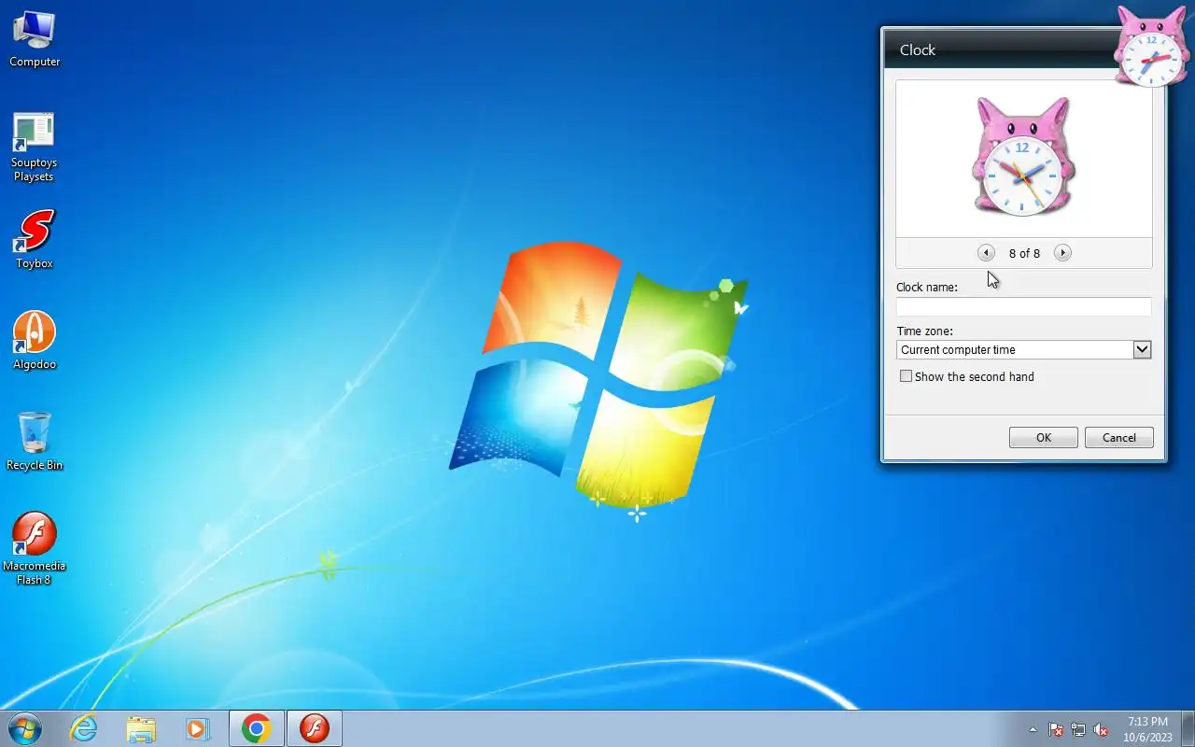Open Windows Media Player from the taskbar
This screenshot has height=747, width=1195.
click(x=197, y=728)
